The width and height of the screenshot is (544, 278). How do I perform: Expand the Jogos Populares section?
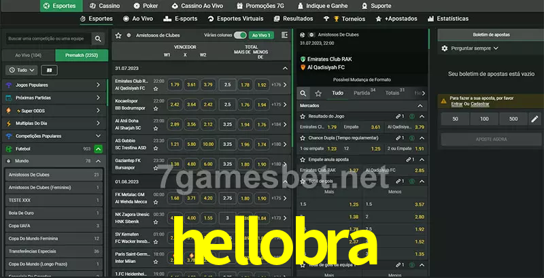click(54, 85)
